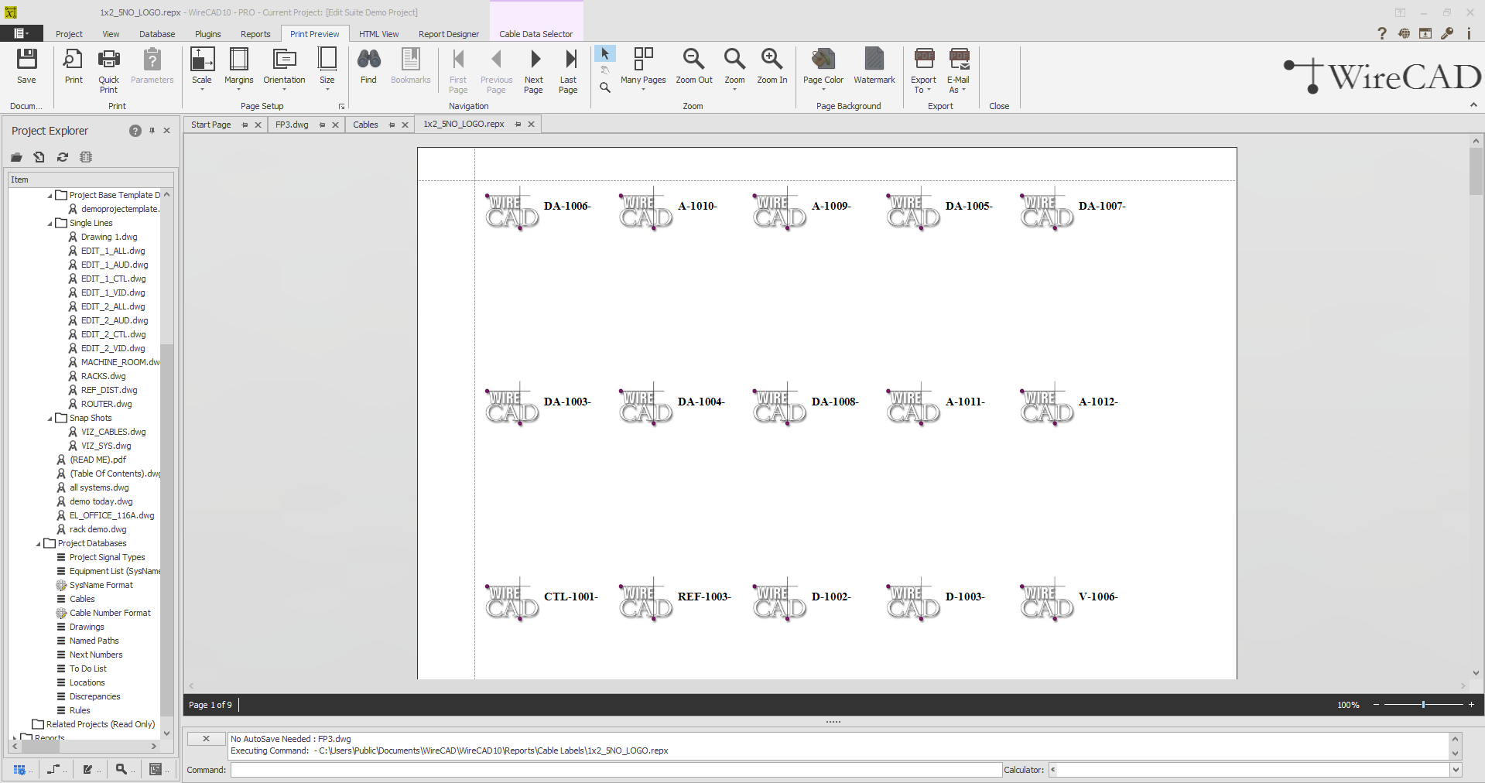
Task: Open folder icon in Project Explorer toolbar
Action: (16, 157)
